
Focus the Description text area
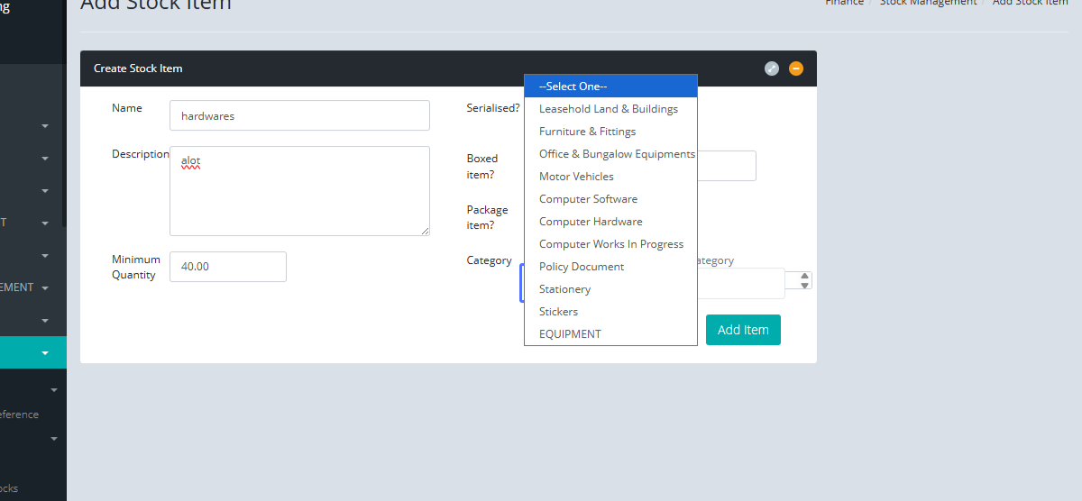(299, 191)
